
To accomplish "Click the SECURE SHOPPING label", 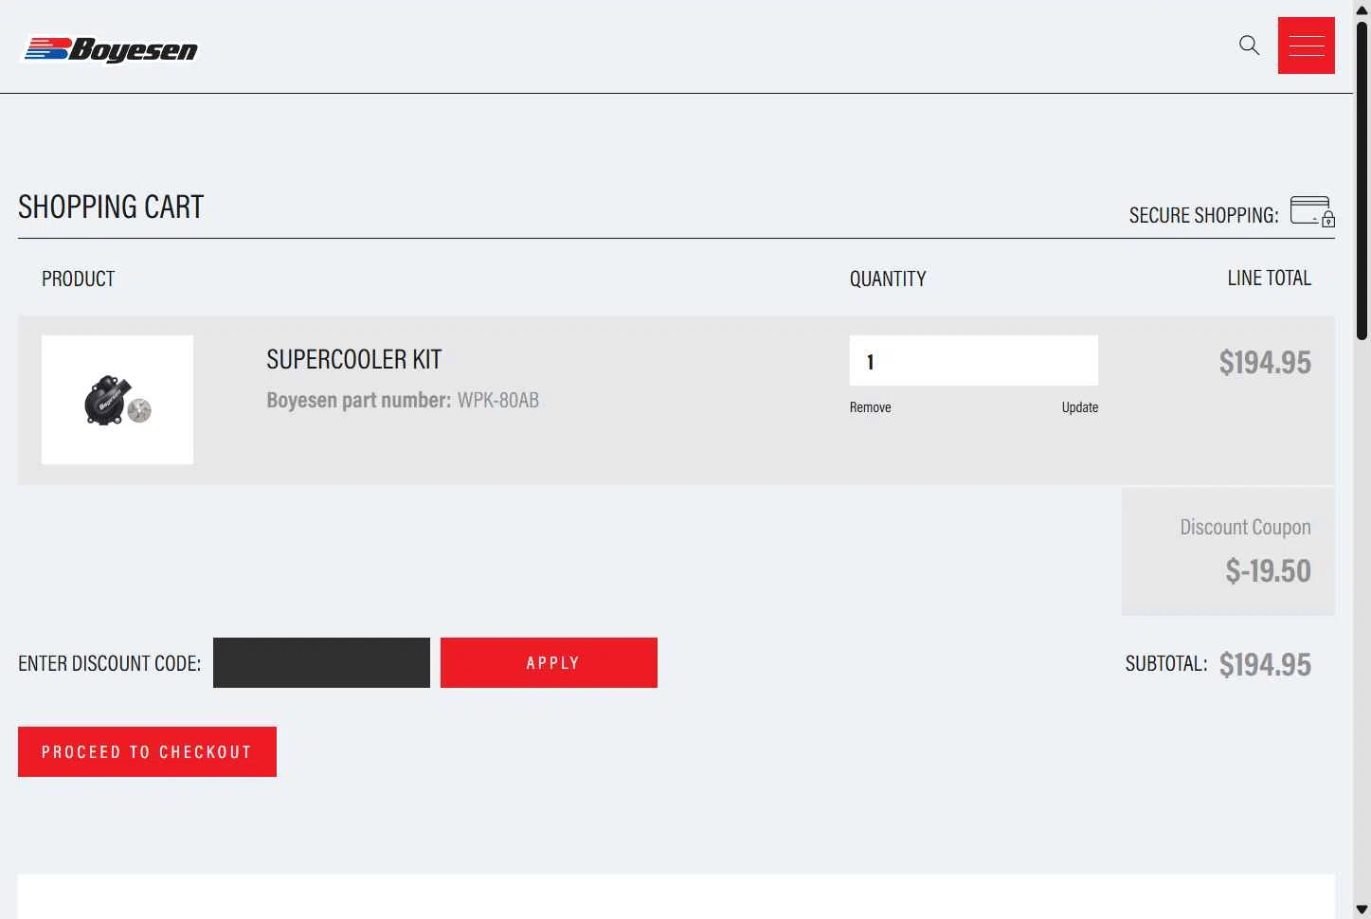I will tap(1203, 215).
